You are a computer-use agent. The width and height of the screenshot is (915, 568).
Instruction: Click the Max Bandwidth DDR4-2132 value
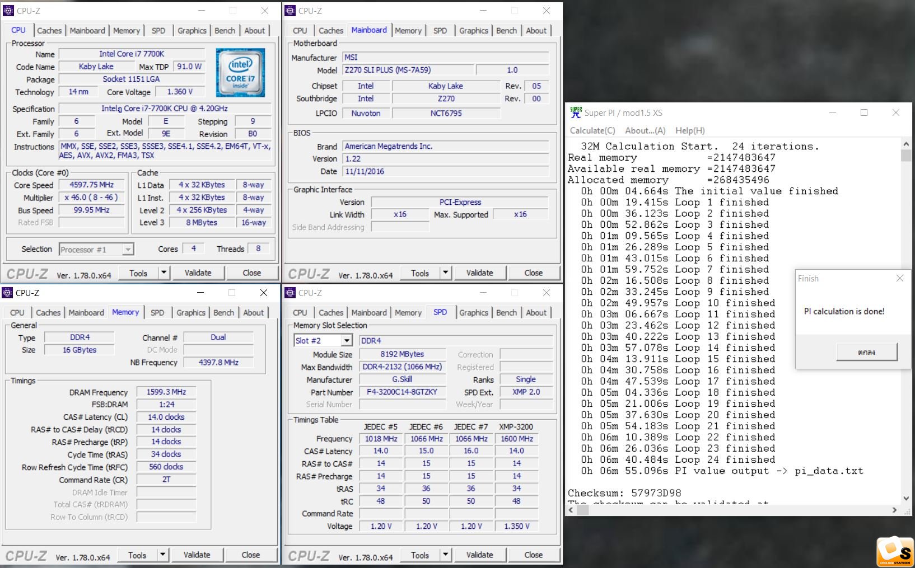[402, 367]
